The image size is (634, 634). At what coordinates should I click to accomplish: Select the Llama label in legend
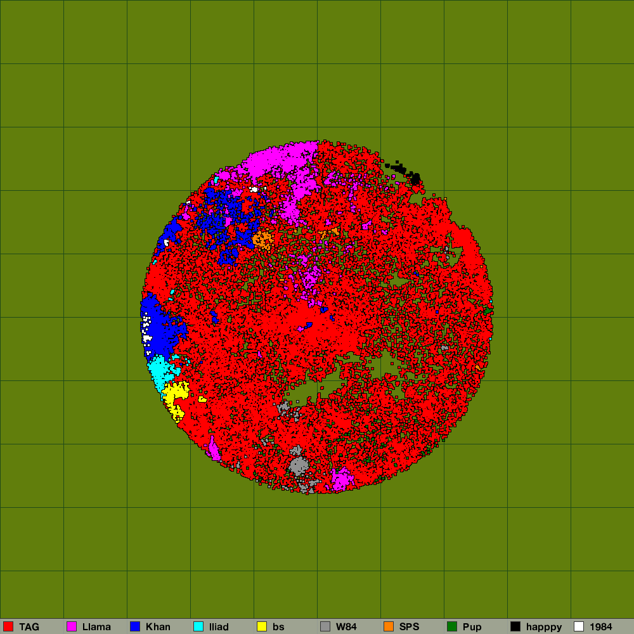point(96,627)
